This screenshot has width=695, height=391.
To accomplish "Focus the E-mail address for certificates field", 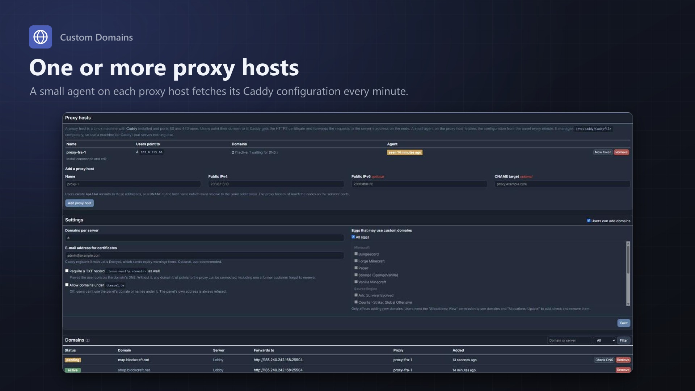I will [205, 255].
